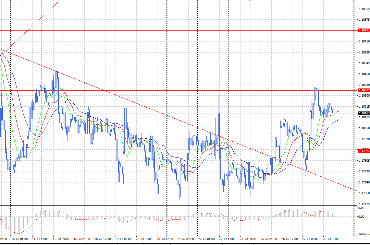Click the 26 Jul 01:00 time label

(268, 239)
